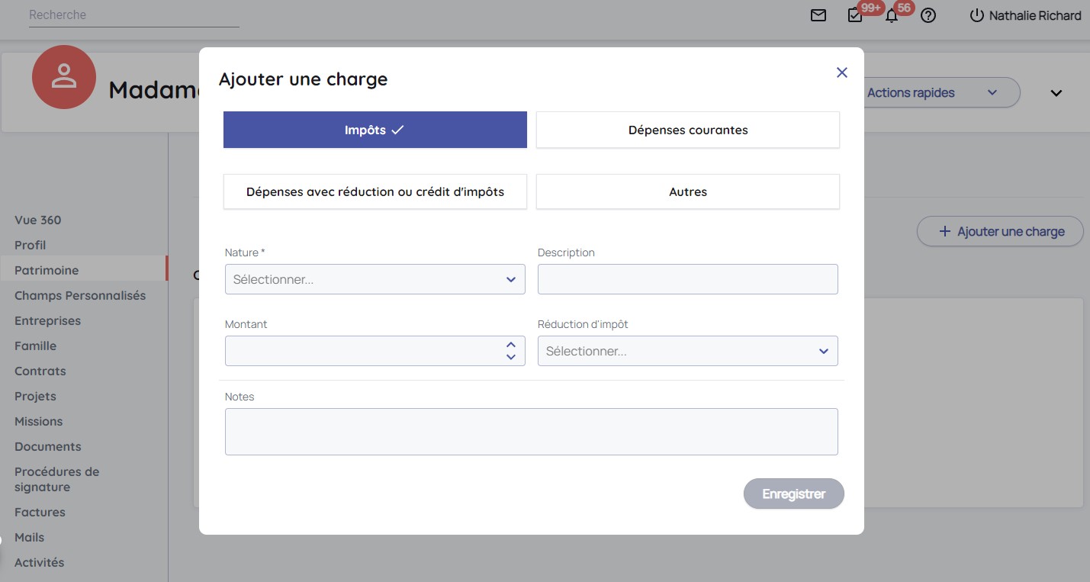Select the Autres charge type
This screenshot has width=1090, height=582.
click(x=687, y=191)
